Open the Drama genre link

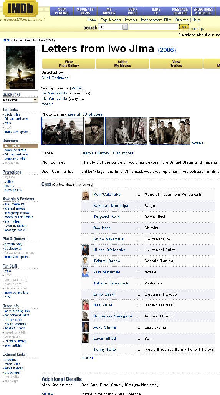coord(87,153)
